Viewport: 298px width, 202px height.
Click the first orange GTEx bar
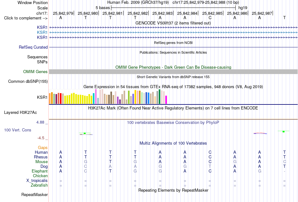point(50,98)
